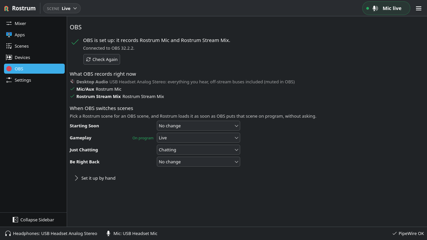Screen dimensions: 427x240
Task: Click the checkmark beside Mic/Aux
Action: pos(72,89)
